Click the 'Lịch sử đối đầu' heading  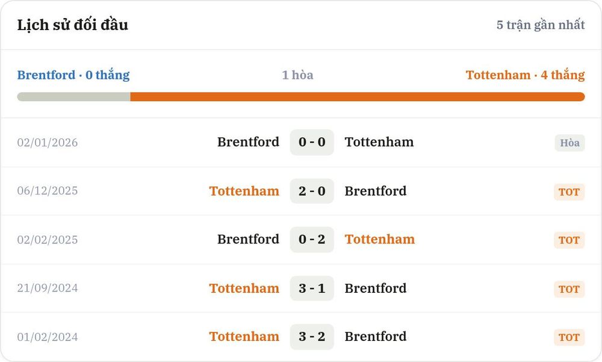pos(73,25)
